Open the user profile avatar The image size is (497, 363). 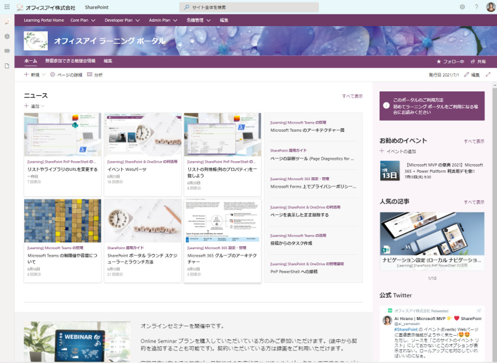491,7
